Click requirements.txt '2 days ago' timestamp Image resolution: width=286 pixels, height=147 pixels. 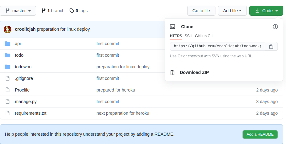pos(267,113)
